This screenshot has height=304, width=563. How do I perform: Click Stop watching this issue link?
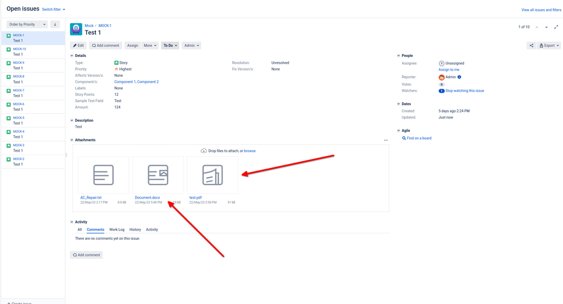(464, 91)
